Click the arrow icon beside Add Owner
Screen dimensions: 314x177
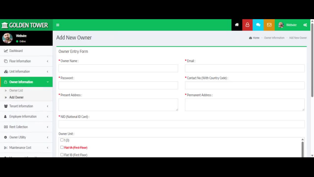tap(6, 97)
